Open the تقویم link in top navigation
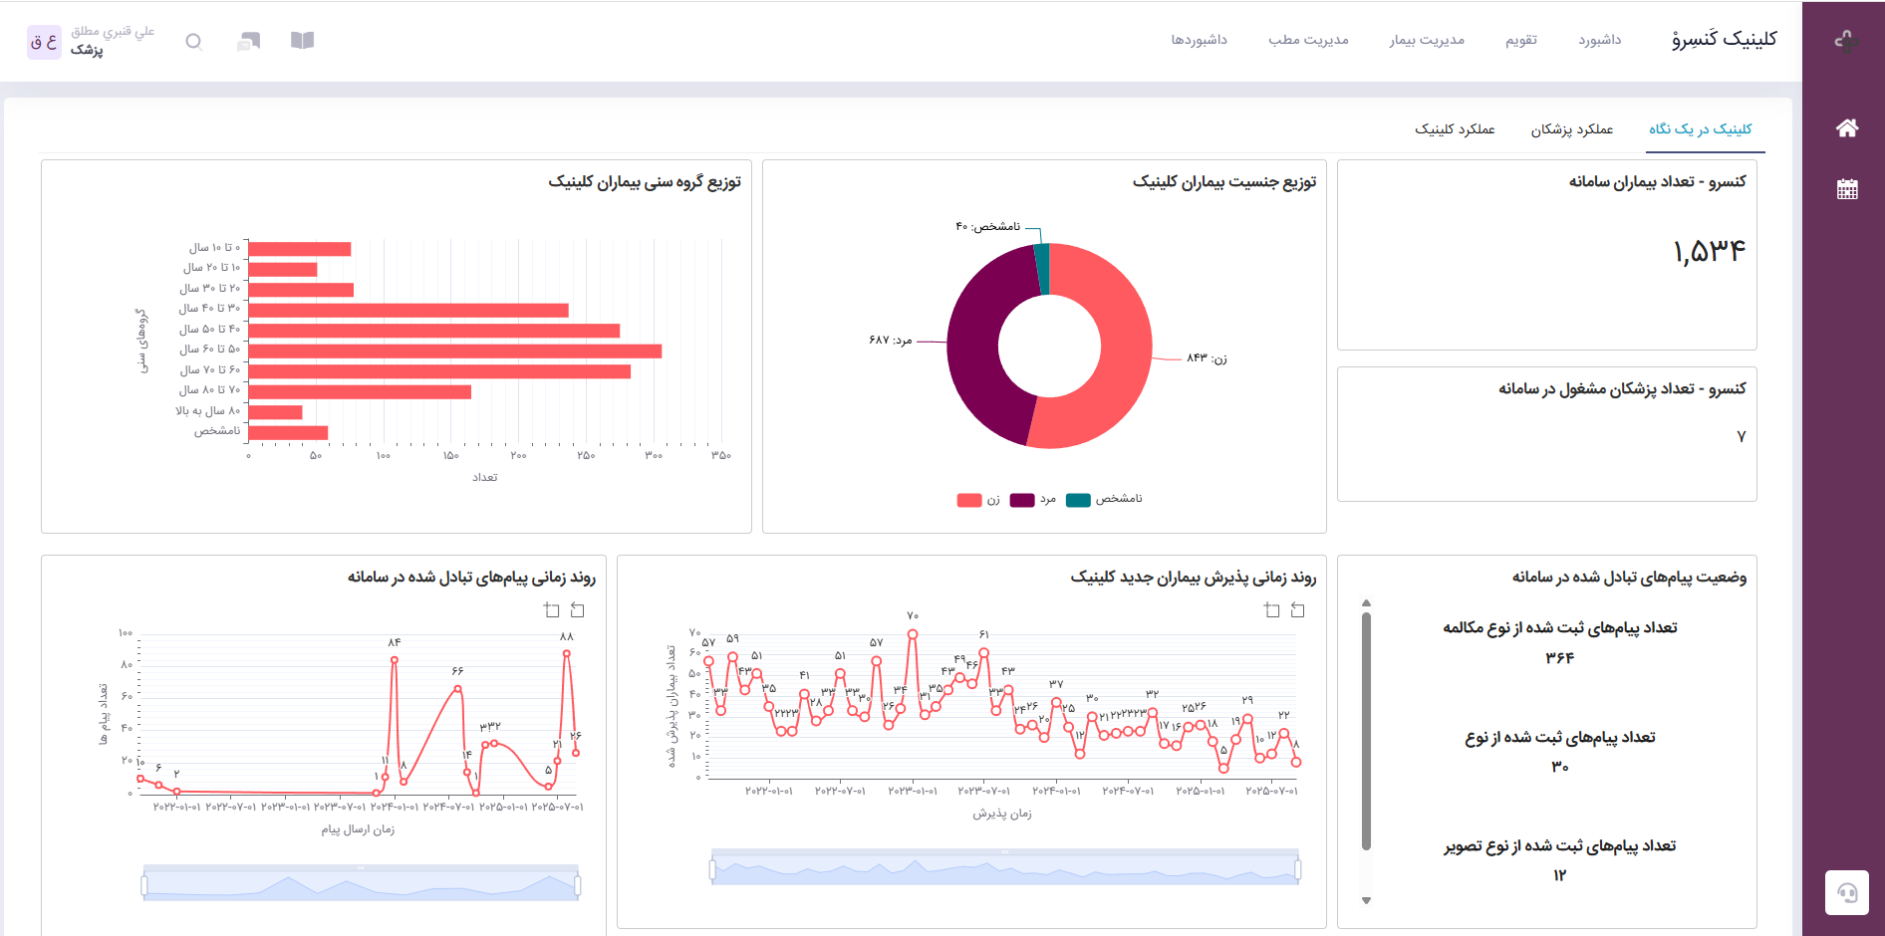This screenshot has width=1885, height=936. click(x=1520, y=40)
